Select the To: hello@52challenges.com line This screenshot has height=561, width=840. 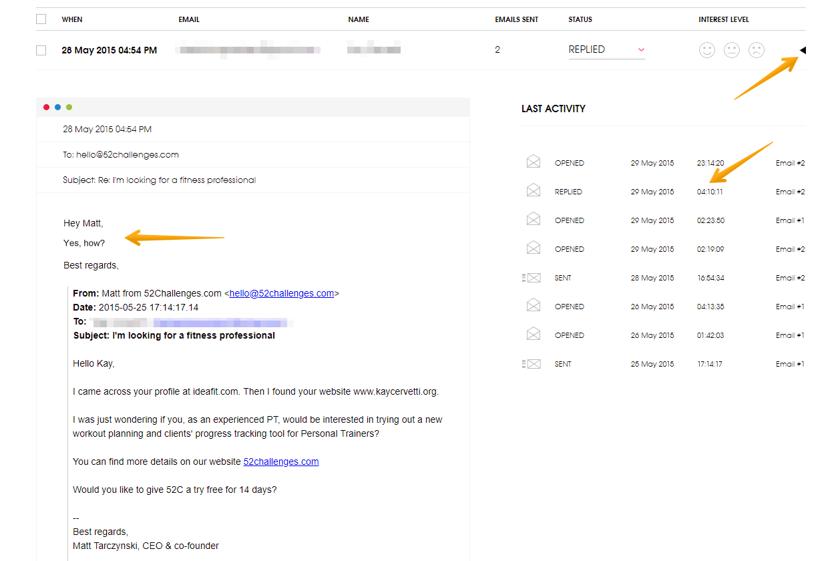tap(121, 155)
